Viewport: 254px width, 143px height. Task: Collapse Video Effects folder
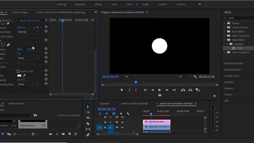[x=225, y=40]
